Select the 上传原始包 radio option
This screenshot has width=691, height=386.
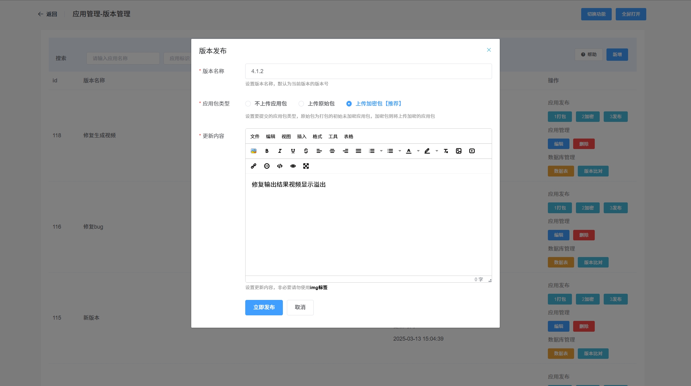tap(301, 104)
